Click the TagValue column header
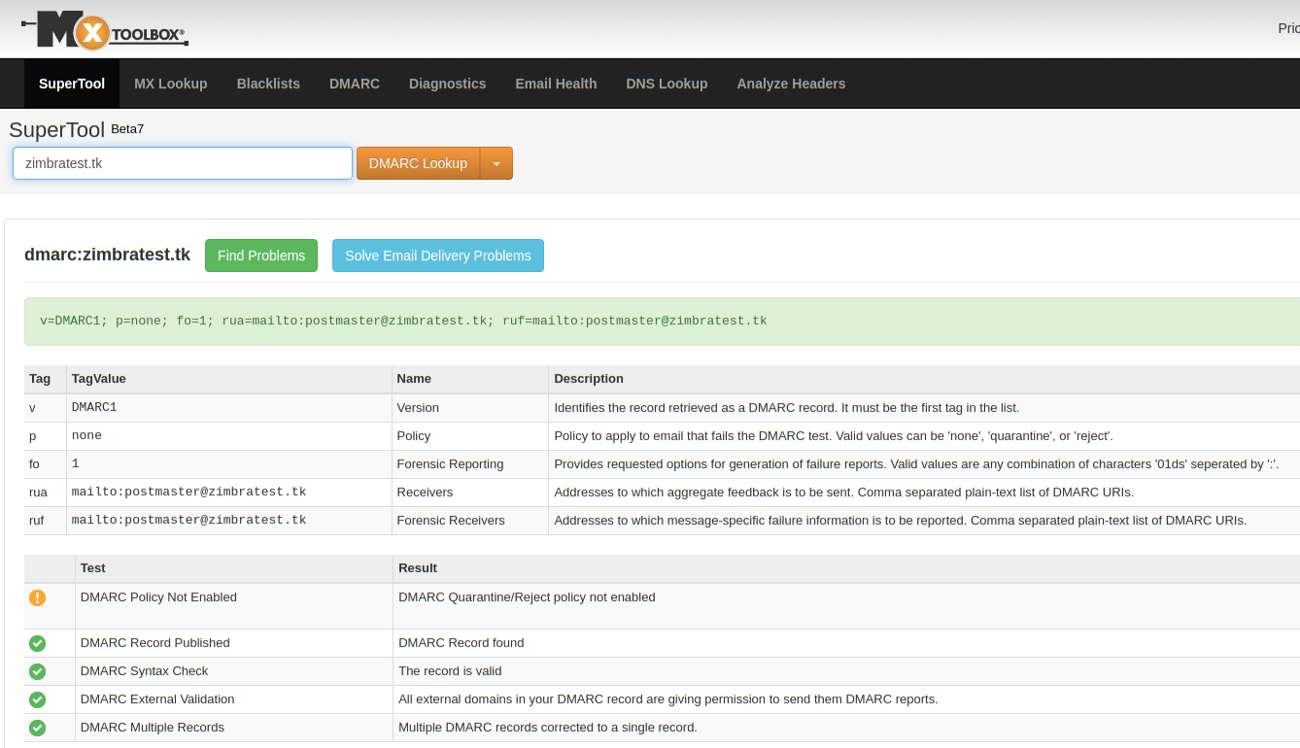 click(99, 379)
